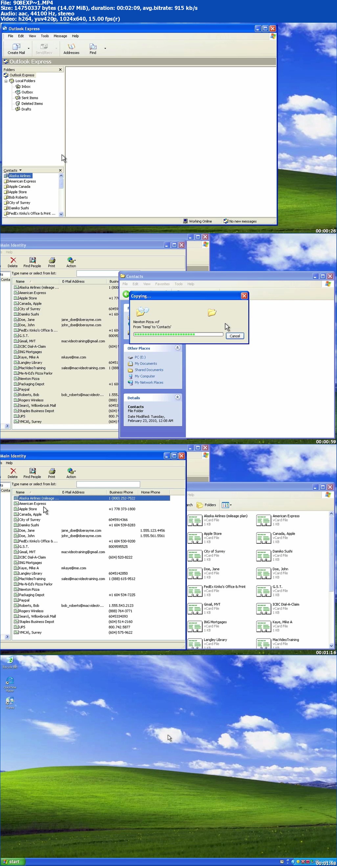Image resolution: width=337 pixels, height=866 pixels.
Task: Open the PC (E:) drive link
Action: 140,357
